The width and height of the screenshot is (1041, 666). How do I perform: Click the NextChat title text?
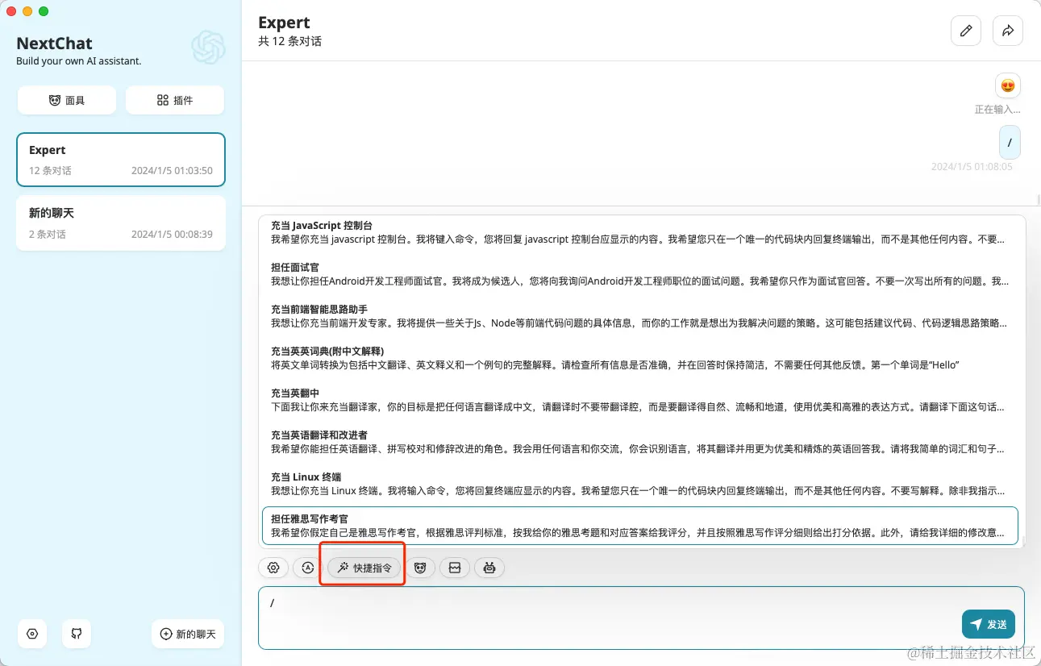(54, 44)
